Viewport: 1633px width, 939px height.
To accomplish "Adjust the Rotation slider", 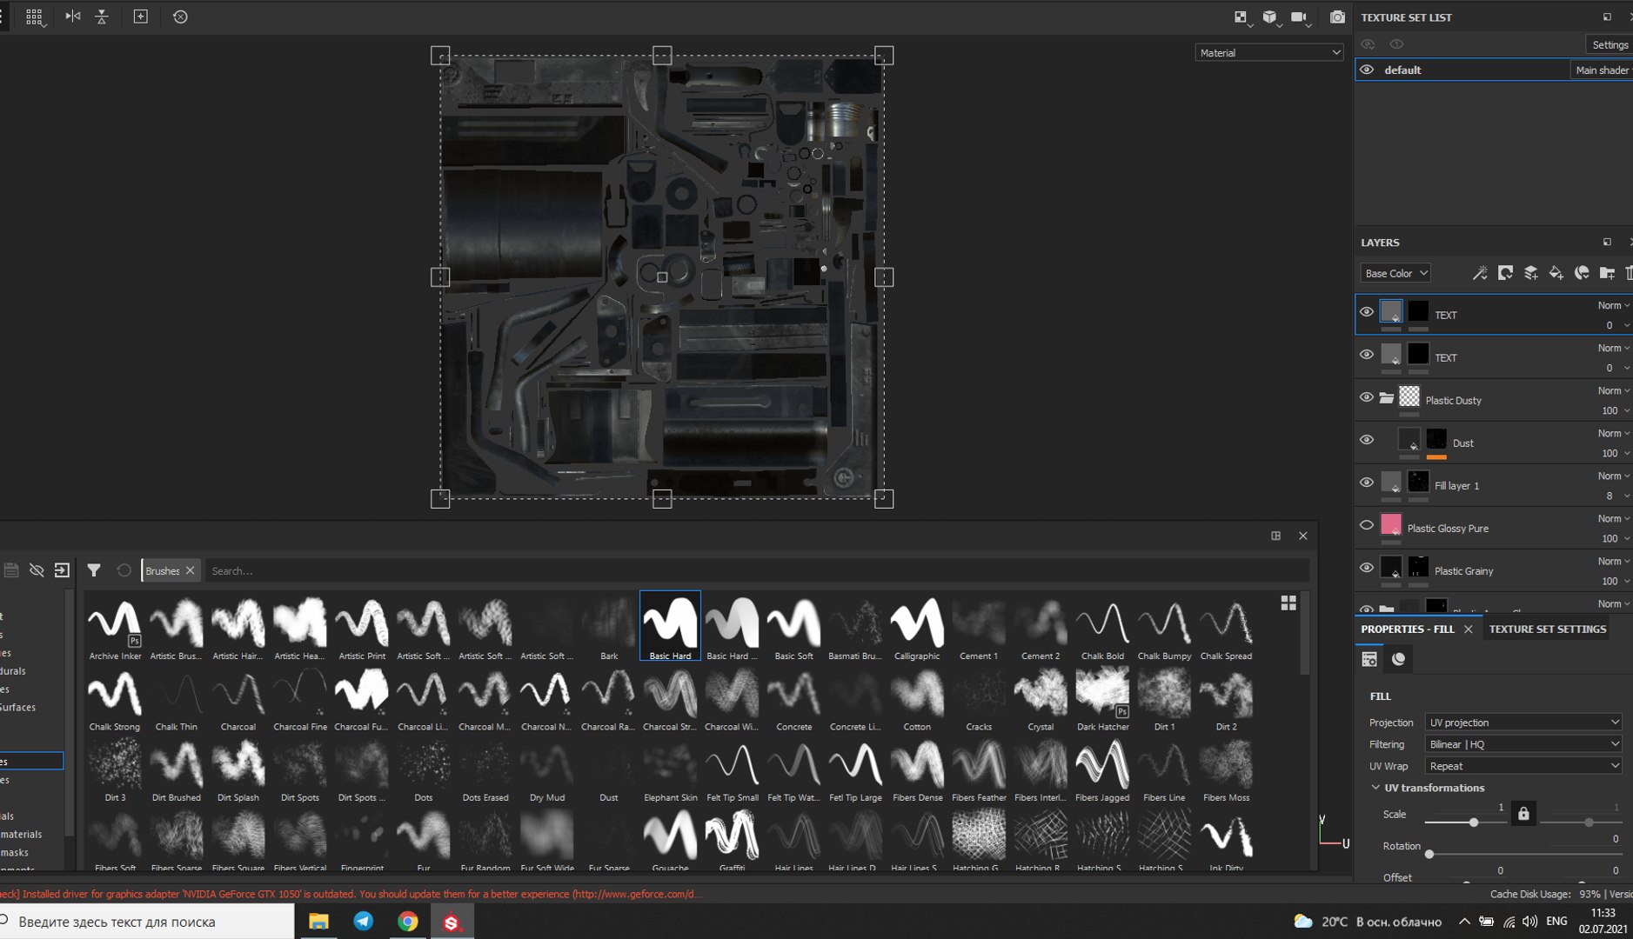I will point(1429,854).
